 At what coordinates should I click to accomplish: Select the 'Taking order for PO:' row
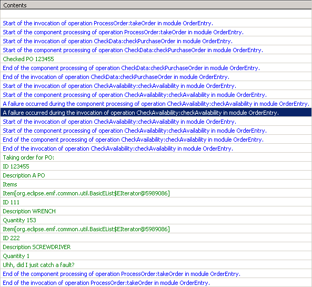click(x=156, y=157)
